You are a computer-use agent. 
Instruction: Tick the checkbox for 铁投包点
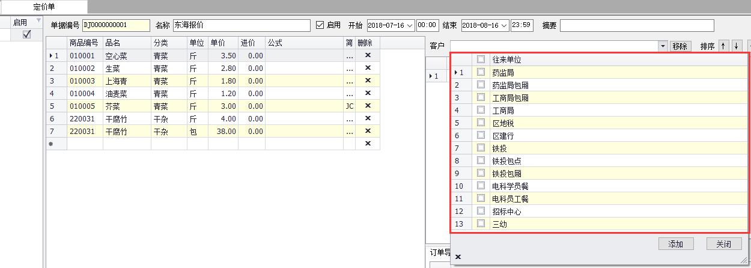tap(481, 160)
